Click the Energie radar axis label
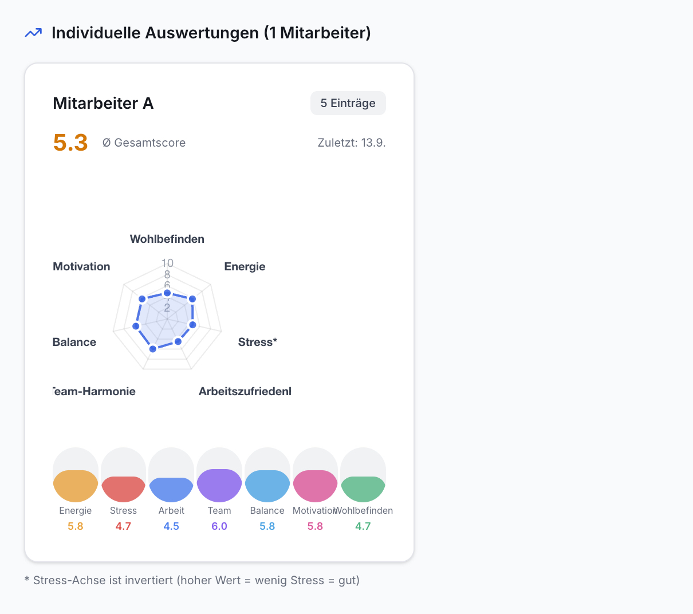 (245, 266)
